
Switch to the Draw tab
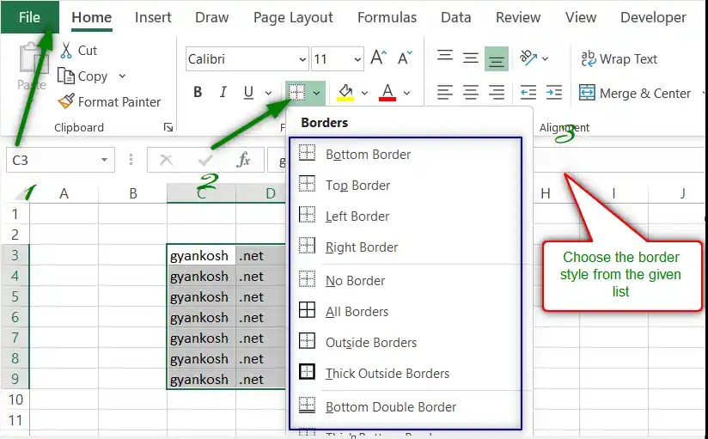[211, 17]
